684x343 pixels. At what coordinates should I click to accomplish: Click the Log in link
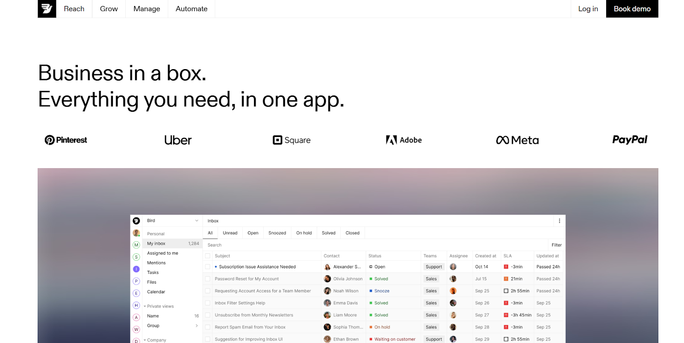tap(588, 9)
